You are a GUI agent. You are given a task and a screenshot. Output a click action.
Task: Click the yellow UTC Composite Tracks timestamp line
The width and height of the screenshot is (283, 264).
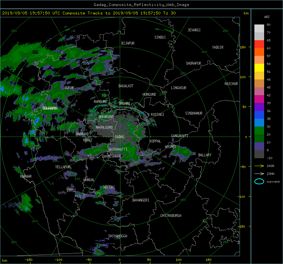point(89,13)
